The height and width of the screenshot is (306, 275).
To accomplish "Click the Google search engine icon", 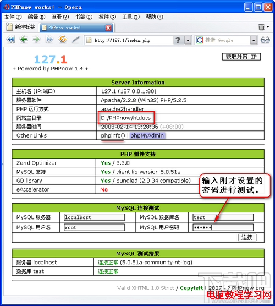I will coord(199,40).
